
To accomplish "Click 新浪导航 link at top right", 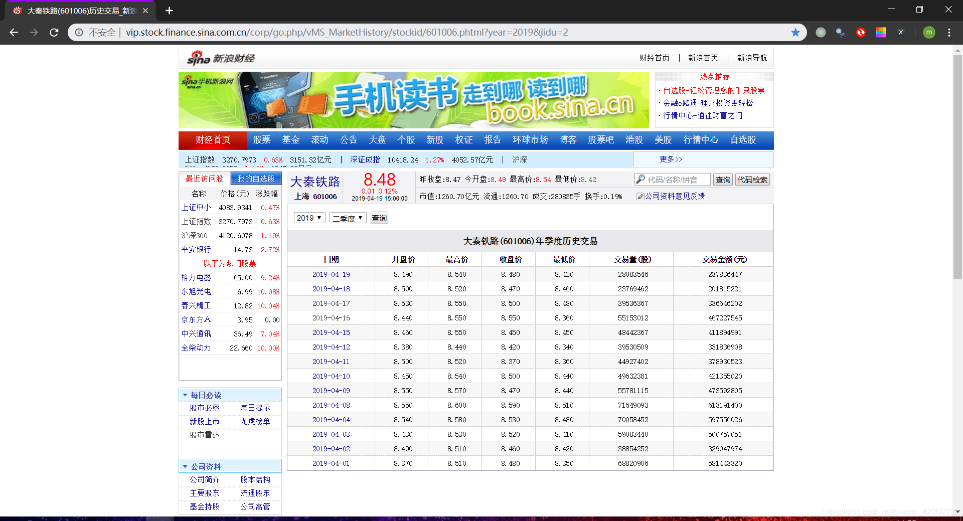I will (752, 58).
